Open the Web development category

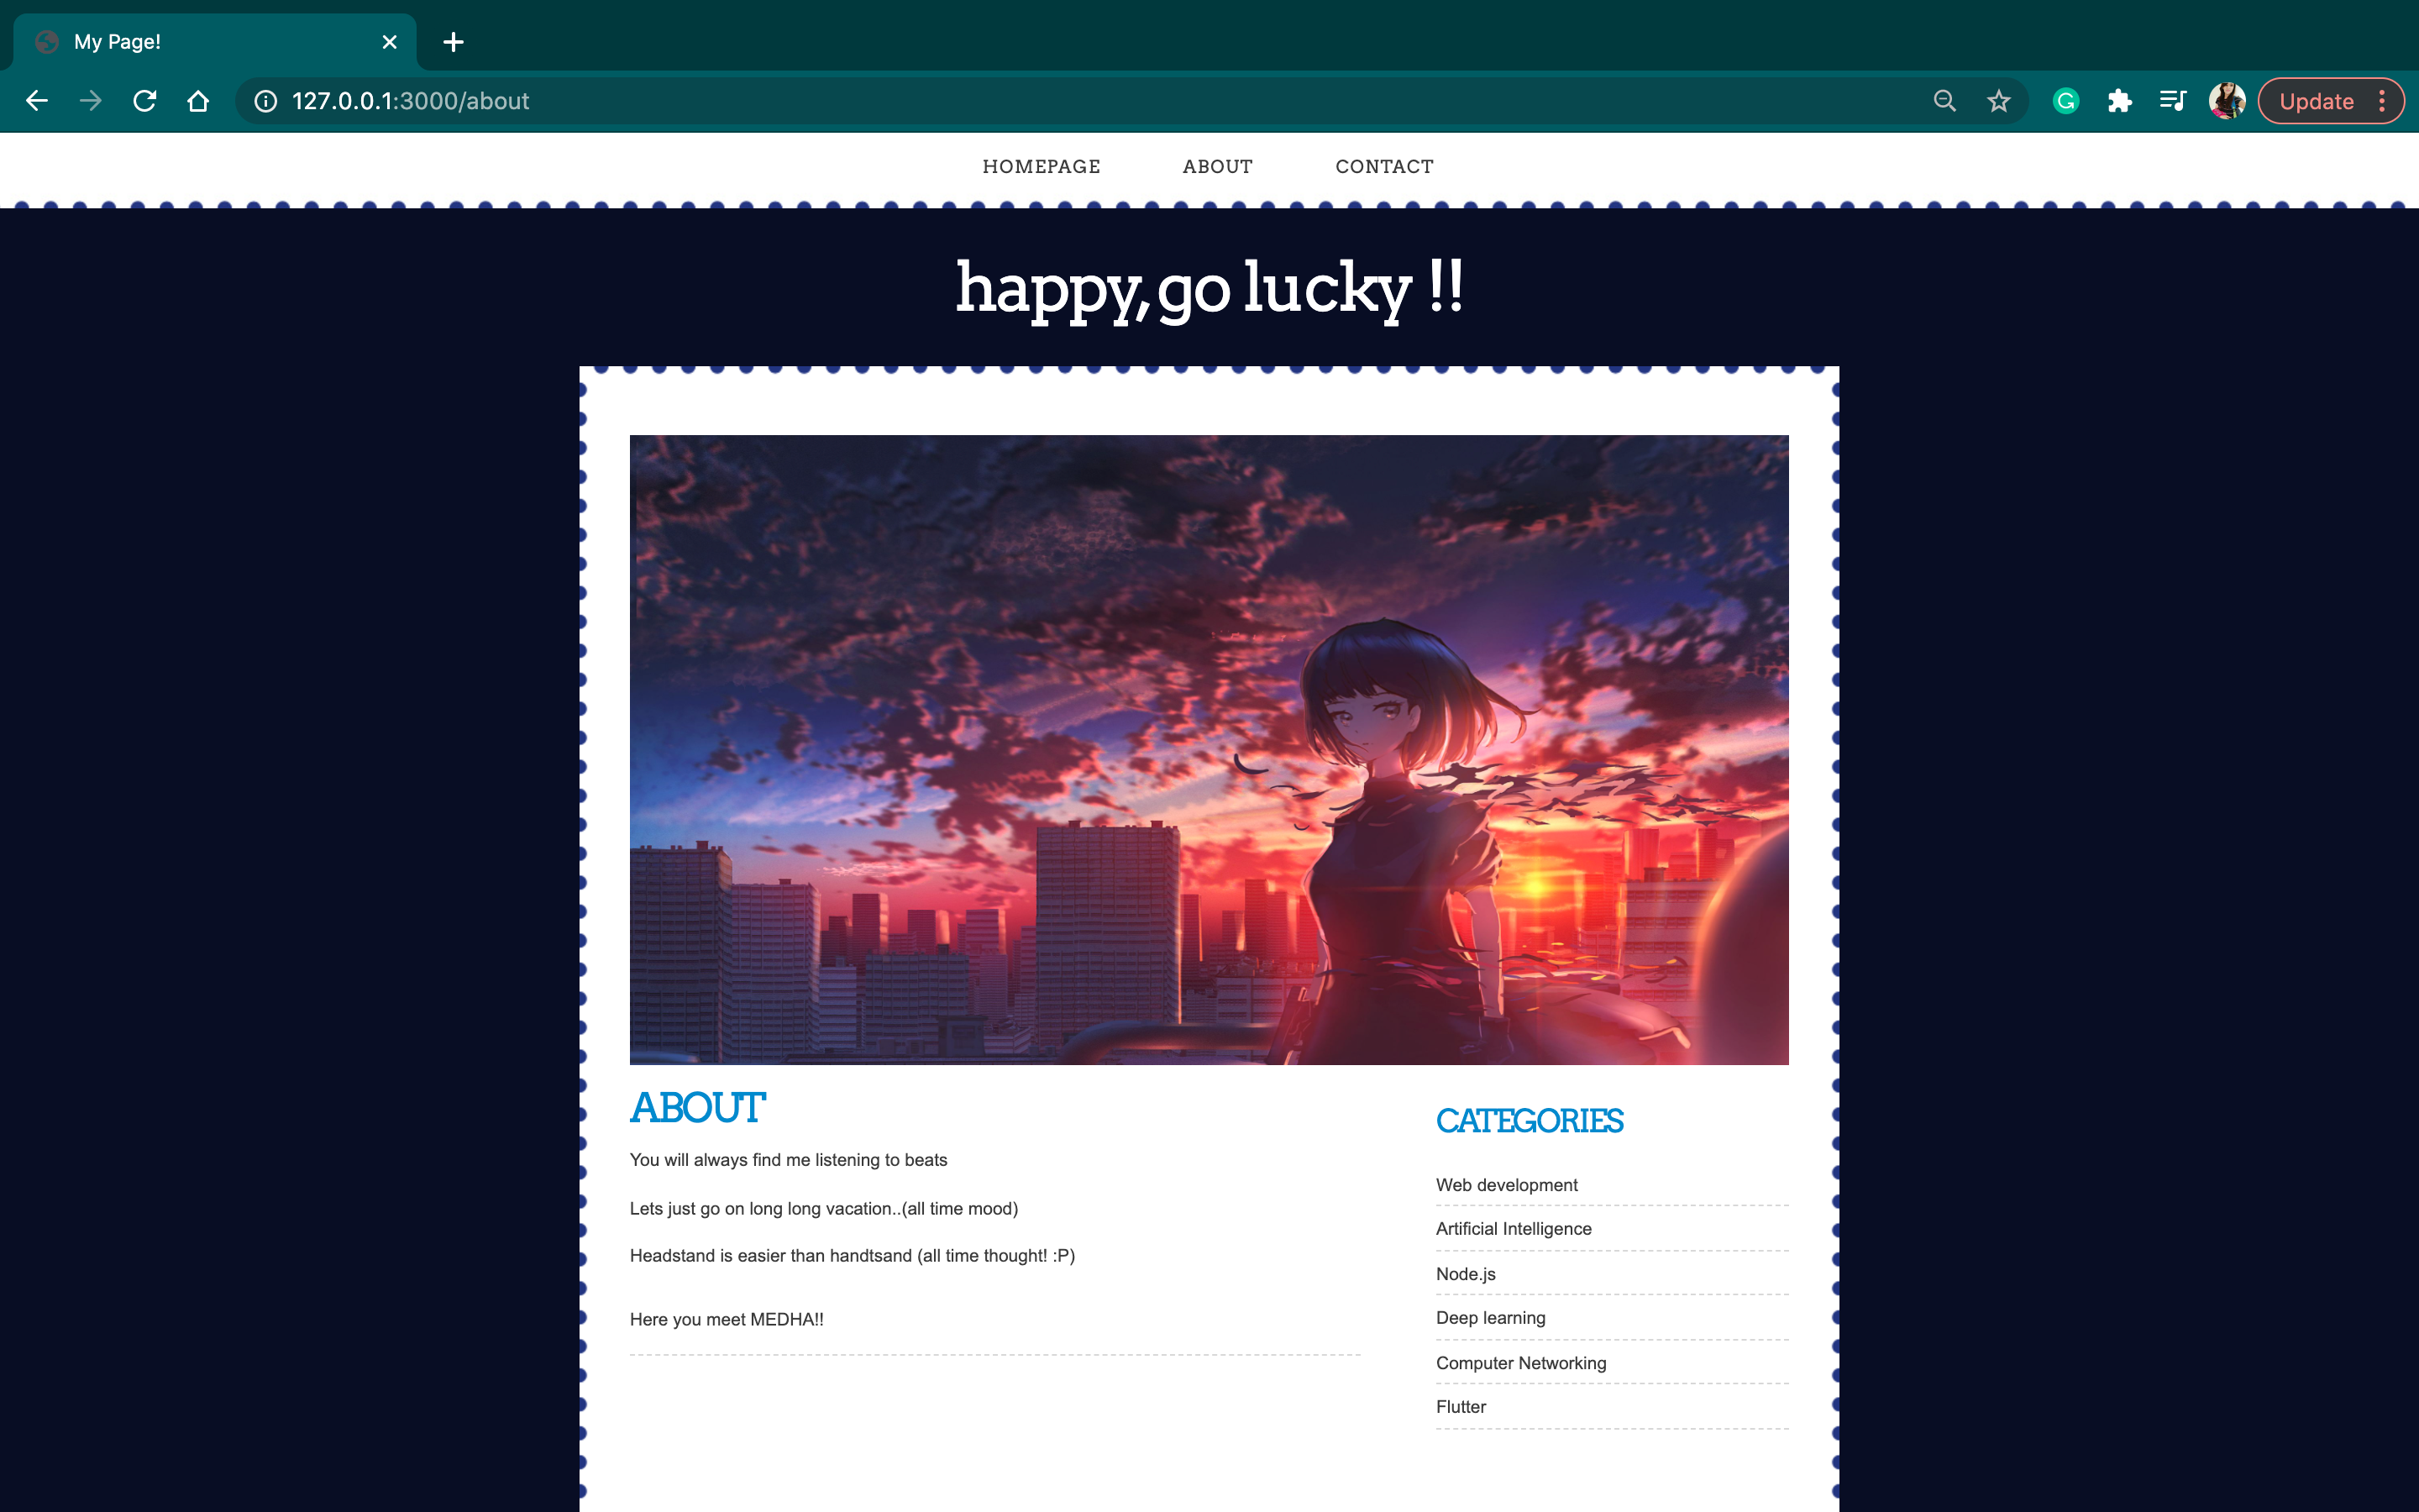[1506, 1185]
